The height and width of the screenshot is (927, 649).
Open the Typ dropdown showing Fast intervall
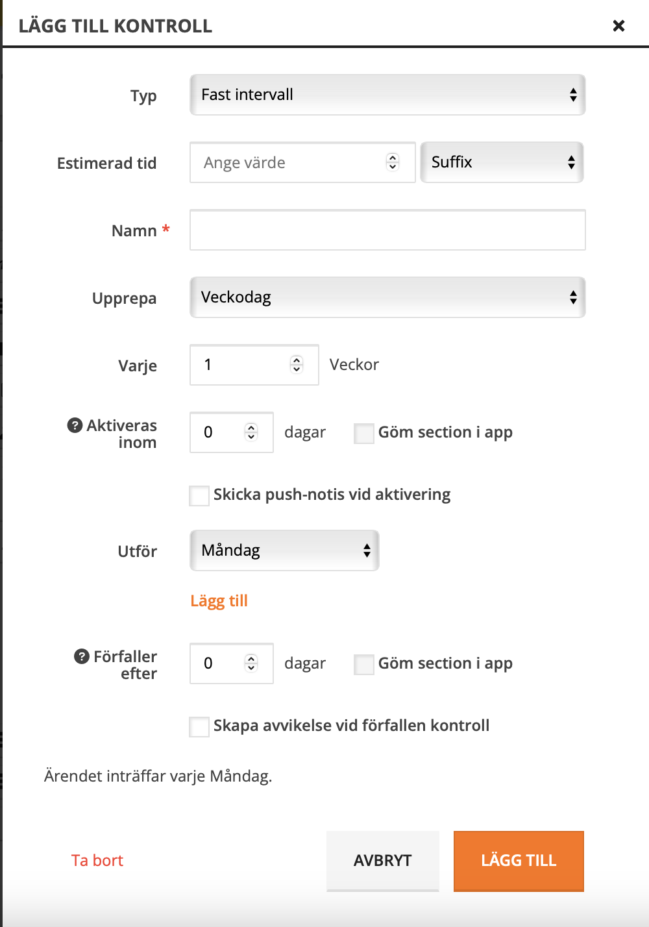coord(387,95)
